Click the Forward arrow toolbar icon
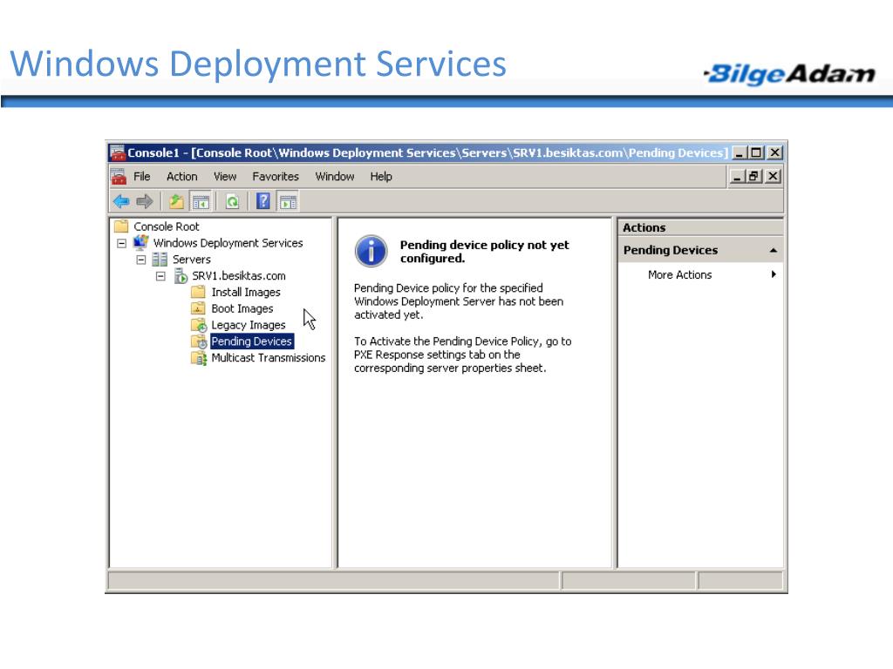Screen dimensions: 893x669 pos(145,201)
